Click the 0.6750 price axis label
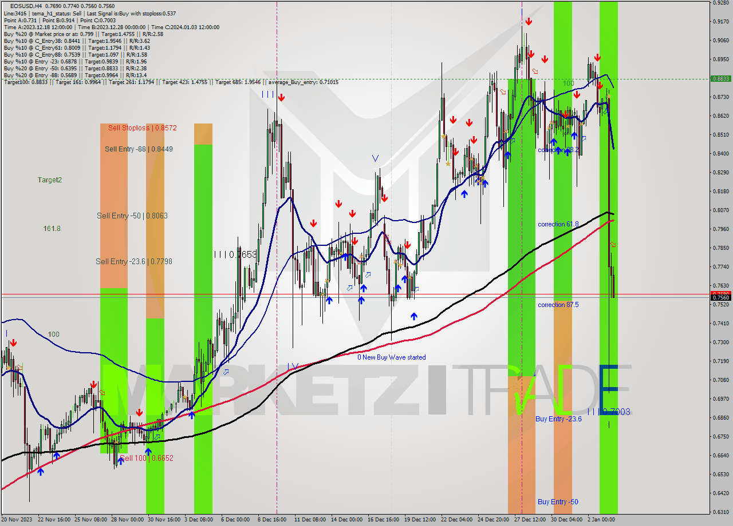The image size is (733, 526). [720, 437]
